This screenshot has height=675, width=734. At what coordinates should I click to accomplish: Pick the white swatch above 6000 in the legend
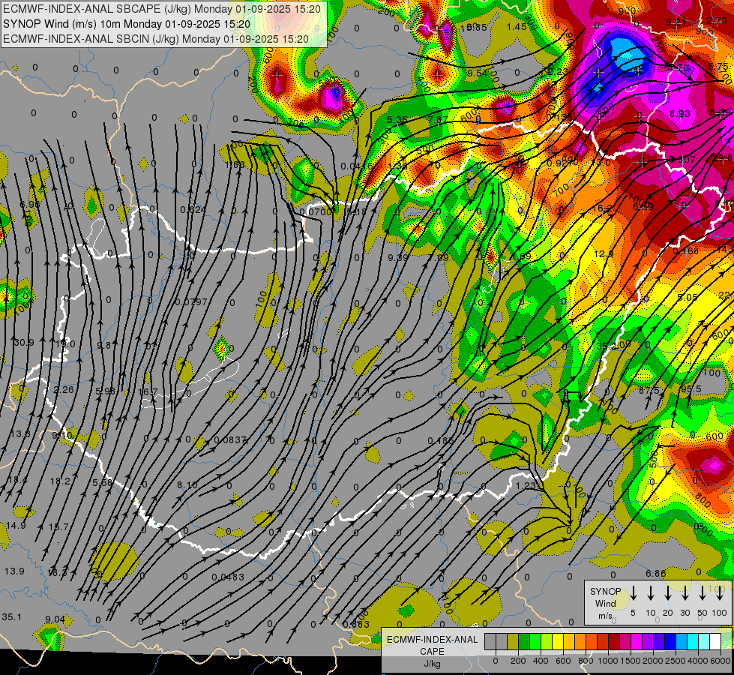715,642
